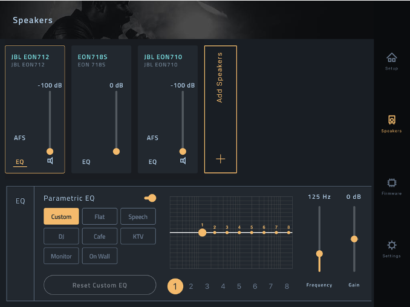Screen dimensions: 410x307
Task: Open the Firmware chip icon
Action: [x=392, y=183]
